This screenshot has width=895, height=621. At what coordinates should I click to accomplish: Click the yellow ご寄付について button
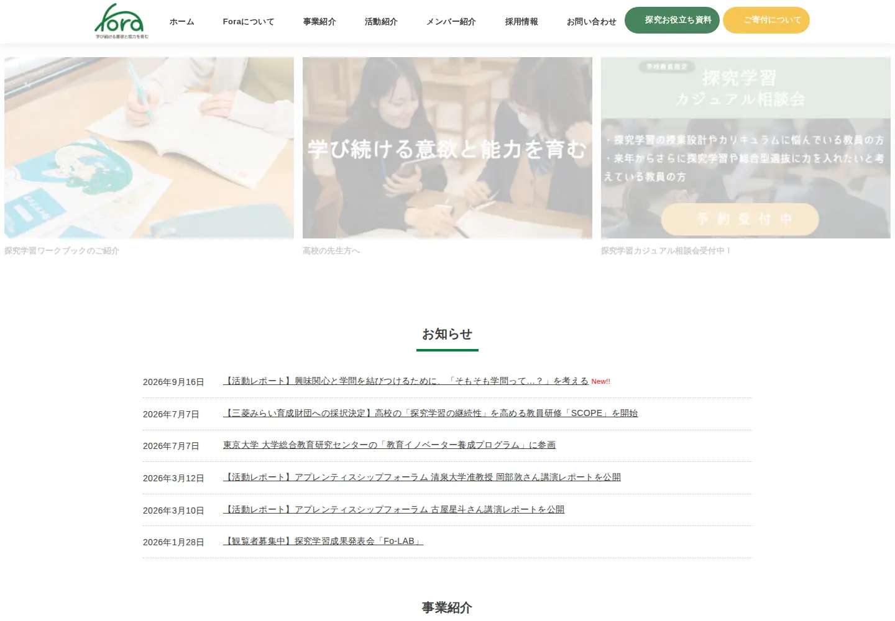[x=766, y=20]
